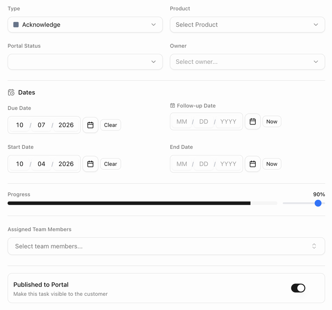This screenshot has width=332, height=310.
Task: Focus the End Date YYYY field
Action: 228,164
